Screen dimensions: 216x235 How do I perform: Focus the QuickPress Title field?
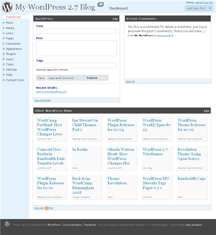76,31
